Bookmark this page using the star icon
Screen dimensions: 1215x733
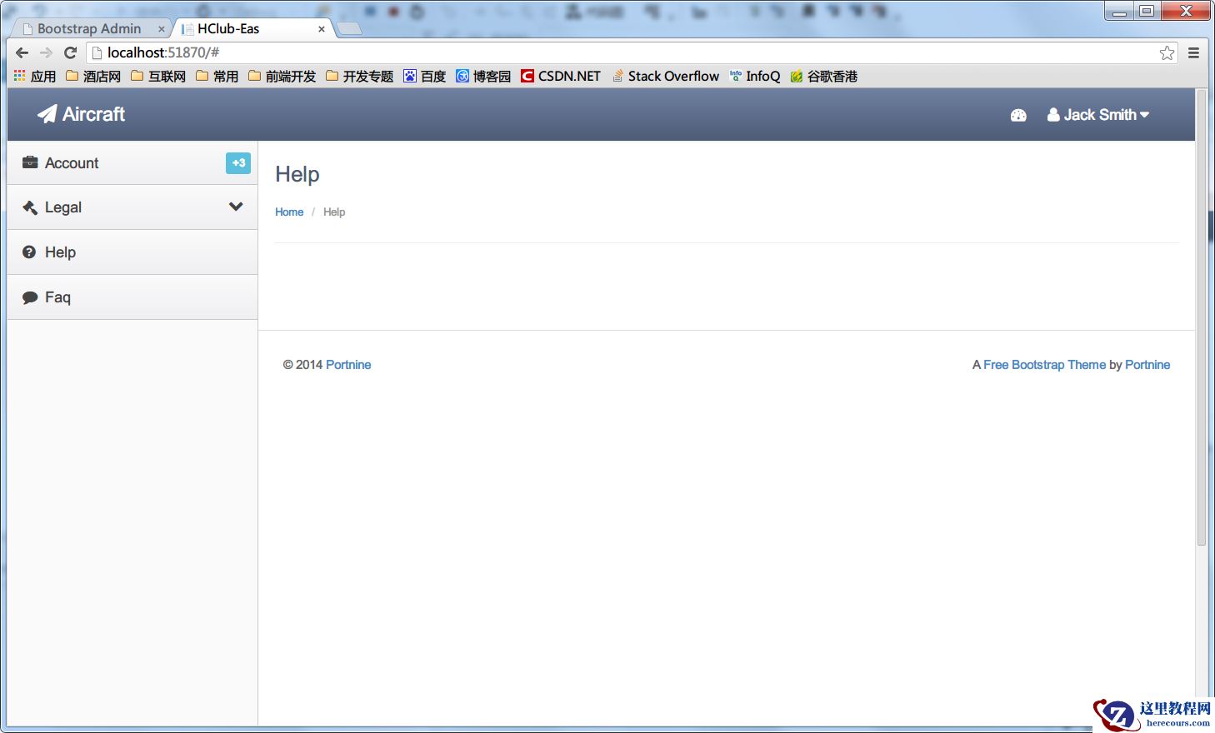pos(1166,52)
